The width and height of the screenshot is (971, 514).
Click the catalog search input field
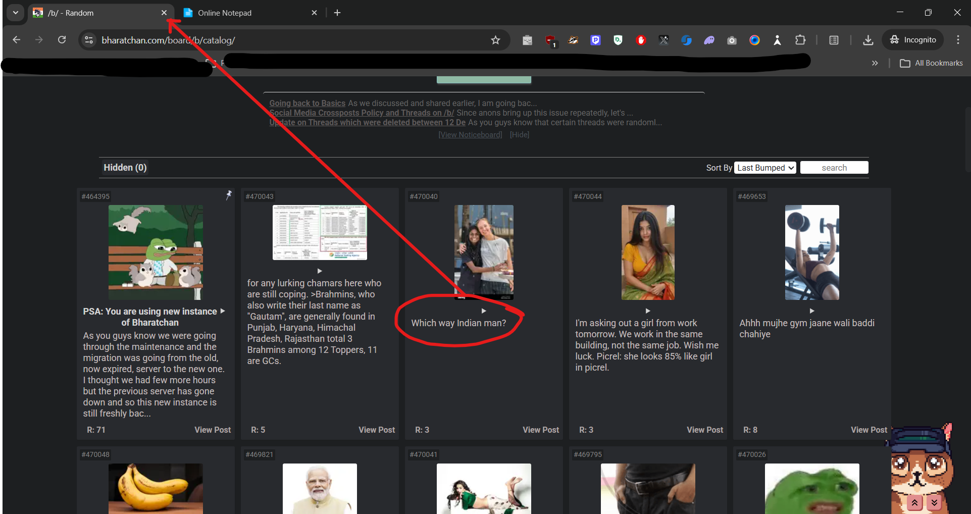click(834, 168)
